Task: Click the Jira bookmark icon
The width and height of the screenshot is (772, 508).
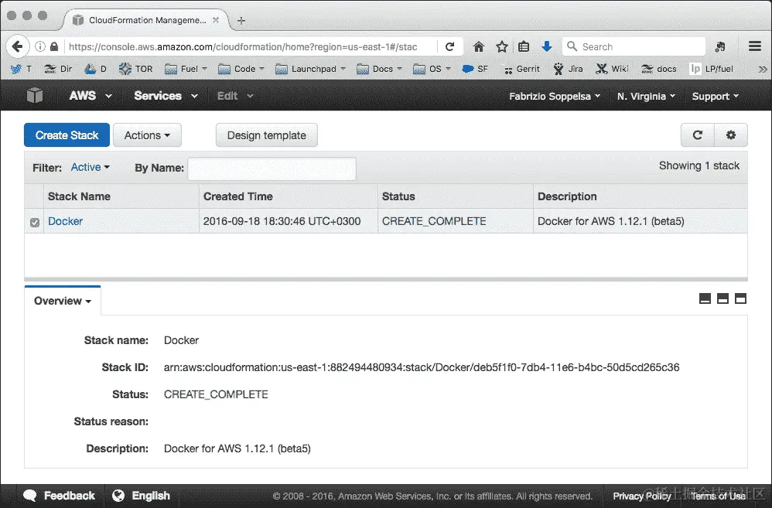Action: click(559, 69)
